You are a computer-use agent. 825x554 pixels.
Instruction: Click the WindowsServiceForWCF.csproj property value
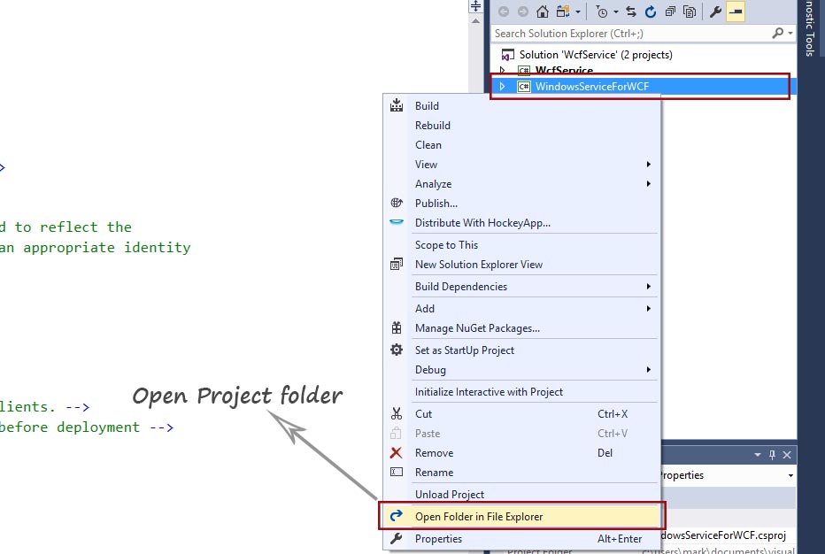coord(724,535)
